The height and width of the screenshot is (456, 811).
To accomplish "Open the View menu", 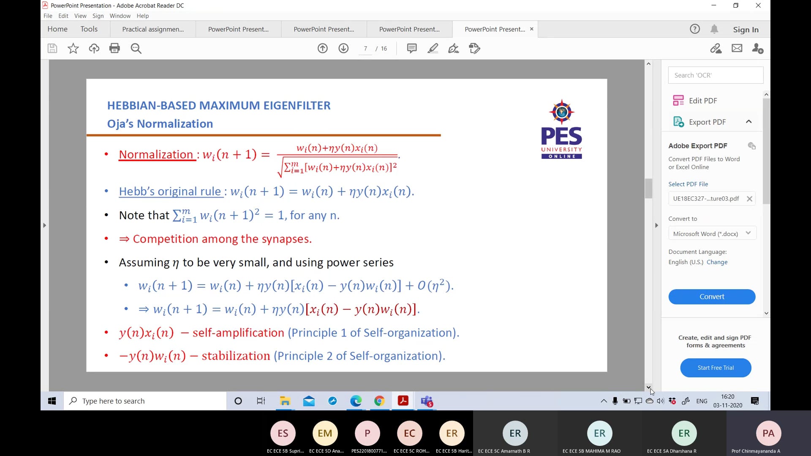I will click(x=80, y=16).
